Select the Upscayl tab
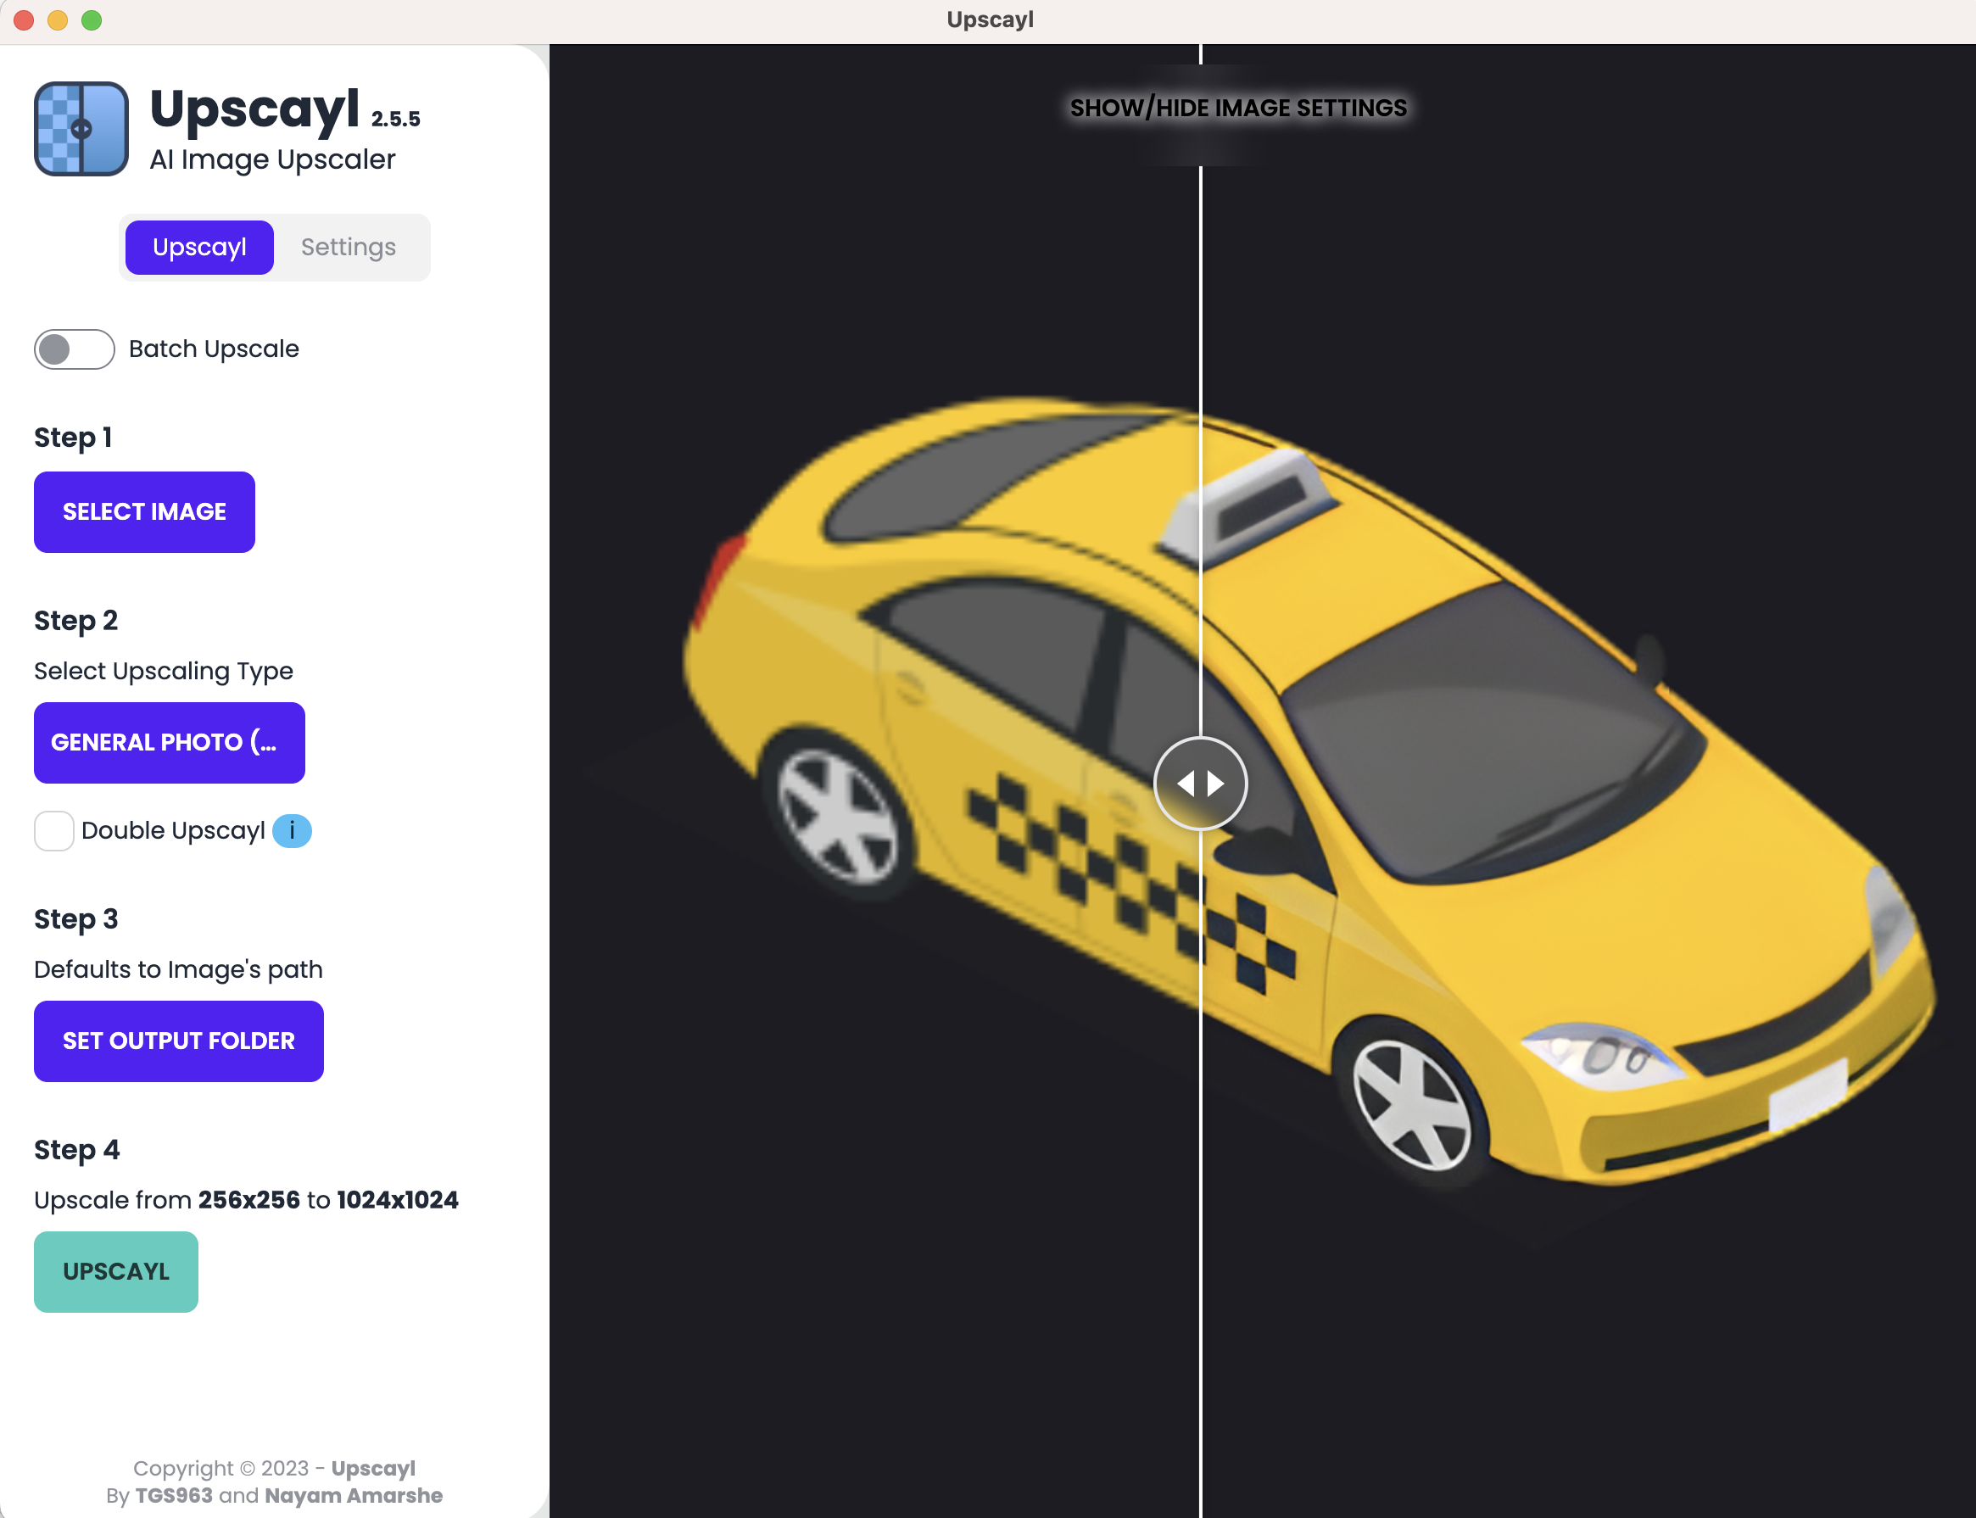The height and width of the screenshot is (1518, 1976). click(x=198, y=247)
